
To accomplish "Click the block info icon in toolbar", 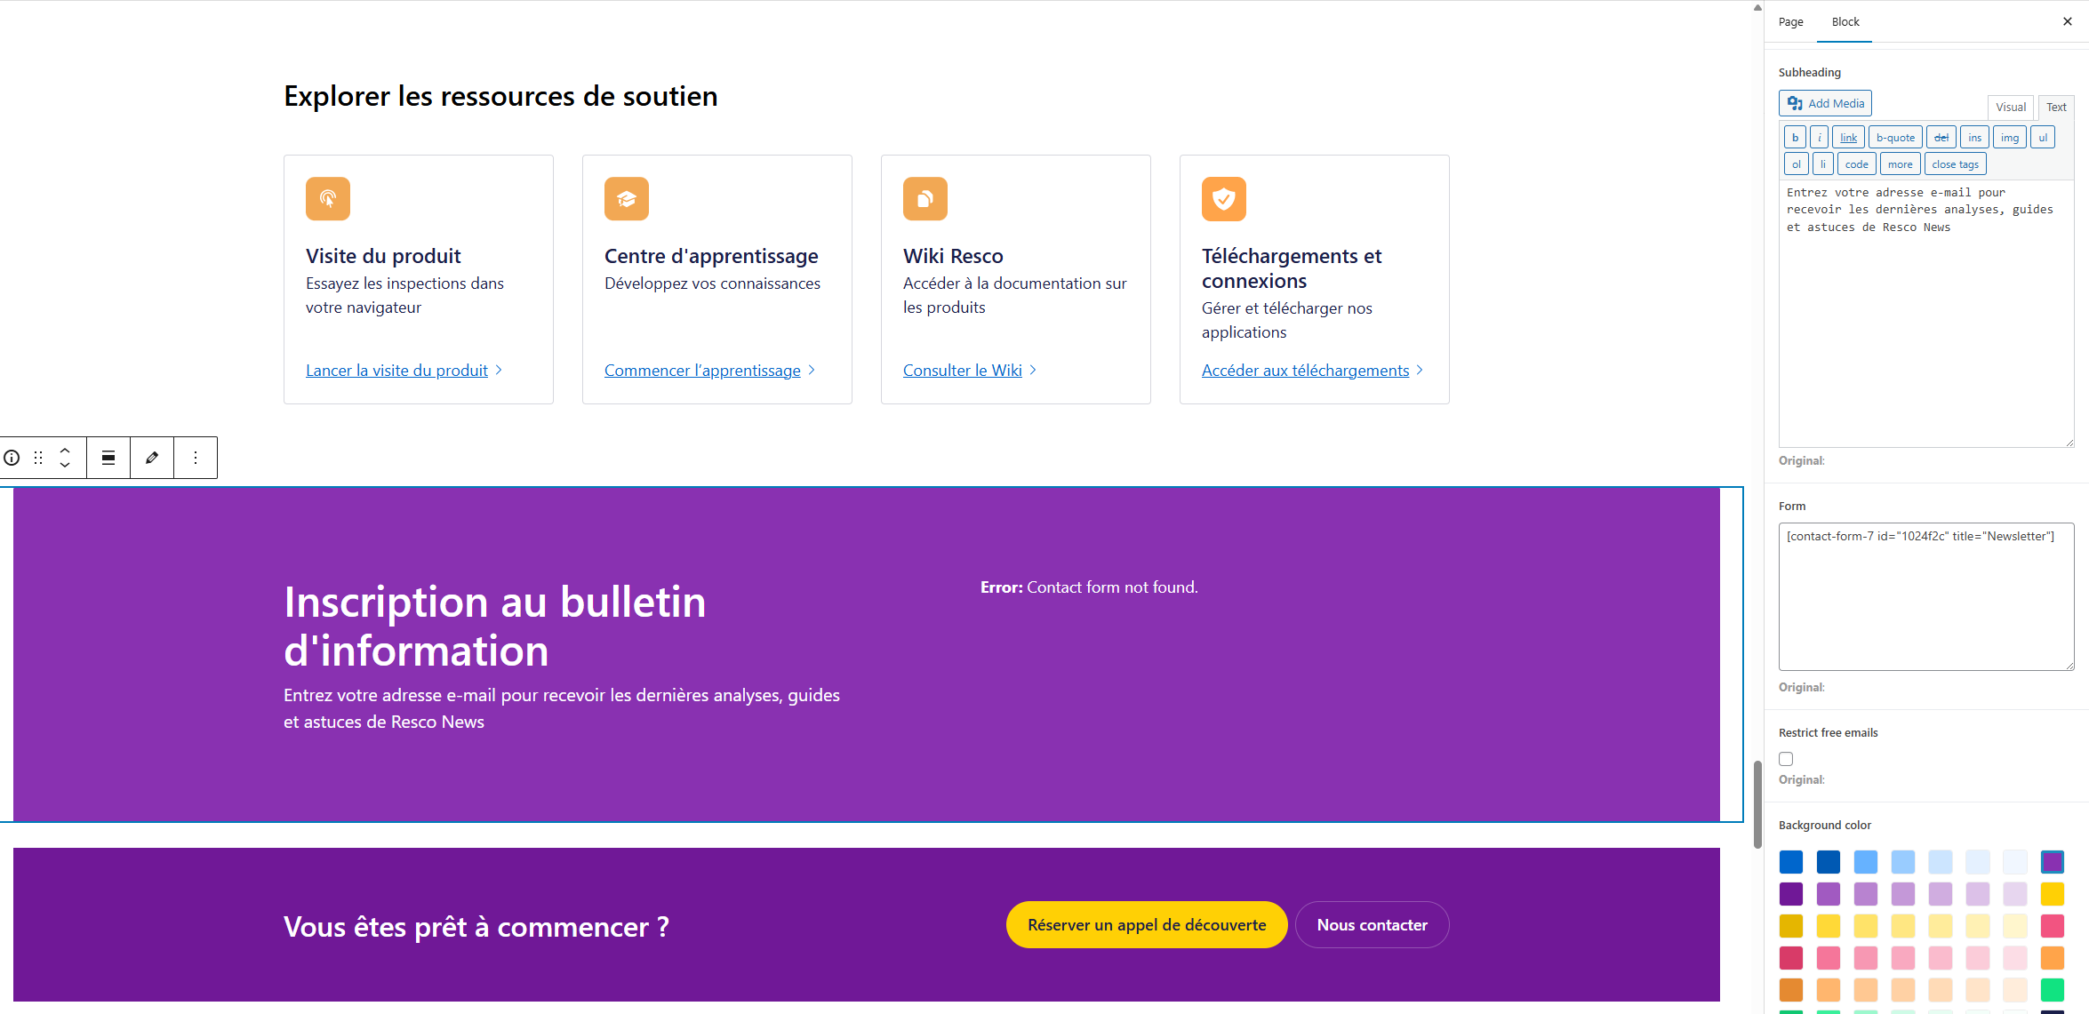I will tap(12, 458).
